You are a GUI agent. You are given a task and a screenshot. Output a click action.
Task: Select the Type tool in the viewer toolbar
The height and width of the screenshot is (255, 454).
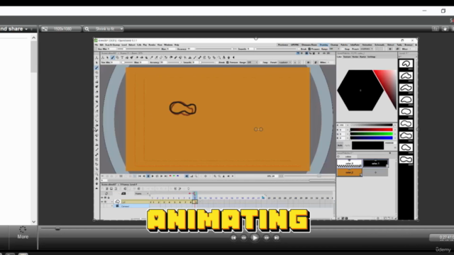122,57
